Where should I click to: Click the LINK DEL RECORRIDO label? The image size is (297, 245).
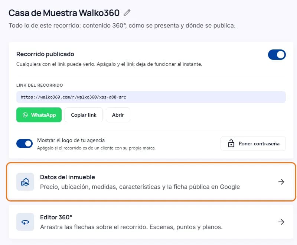click(40, 85)
